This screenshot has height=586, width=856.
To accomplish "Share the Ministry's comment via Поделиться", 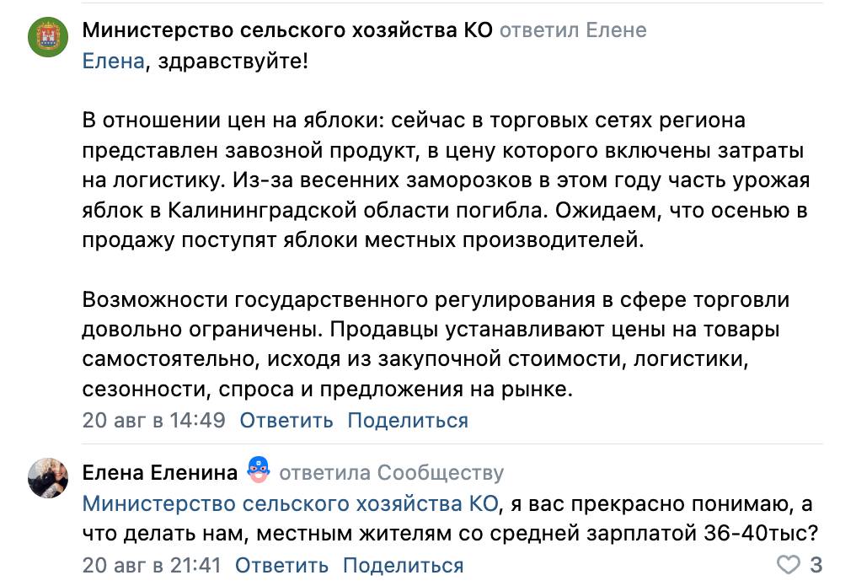I will [408, 420].
